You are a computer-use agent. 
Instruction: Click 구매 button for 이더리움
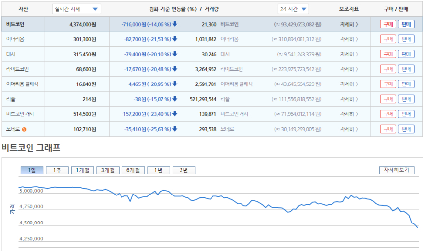pyautogui.click(x=388, y=39)
